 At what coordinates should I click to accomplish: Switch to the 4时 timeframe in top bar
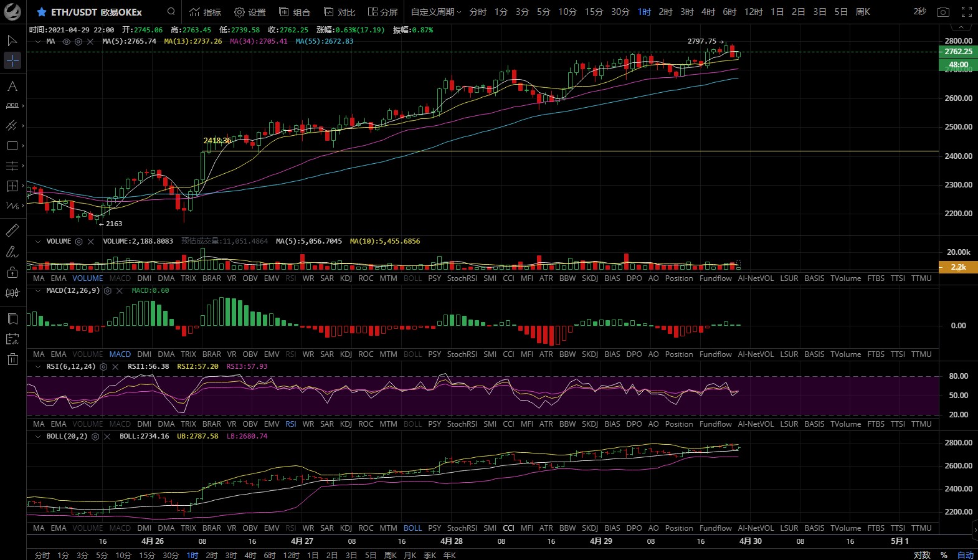(708, 12)
